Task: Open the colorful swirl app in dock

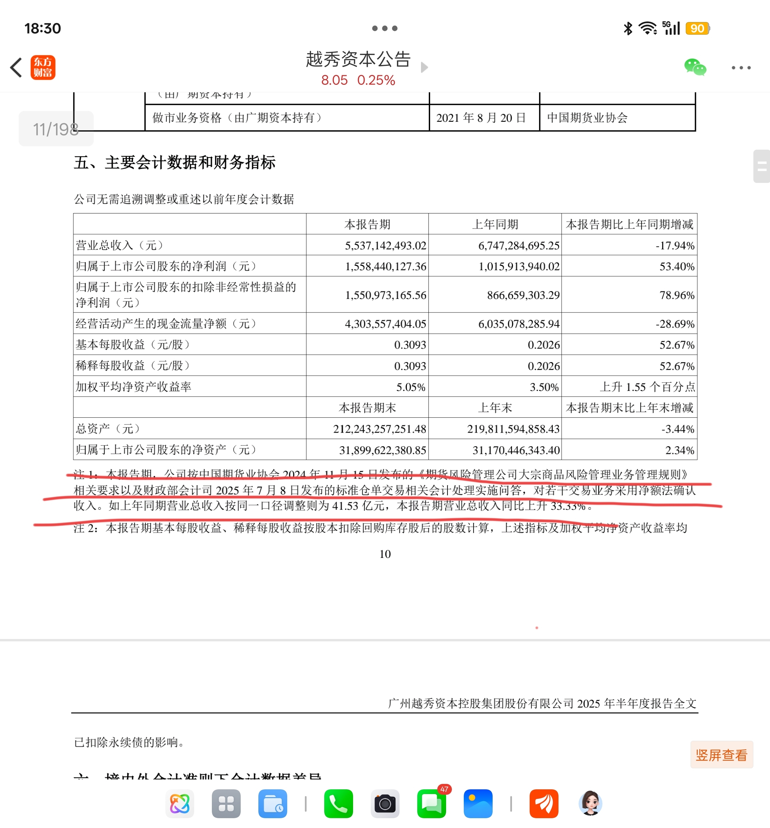Action: pyautogui.click(x=180, y=804)
